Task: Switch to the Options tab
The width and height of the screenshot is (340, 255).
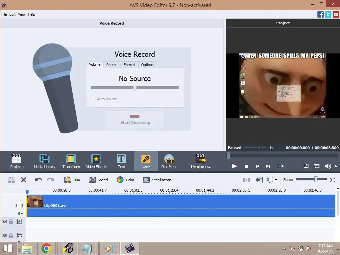Action: pos(147,65)
